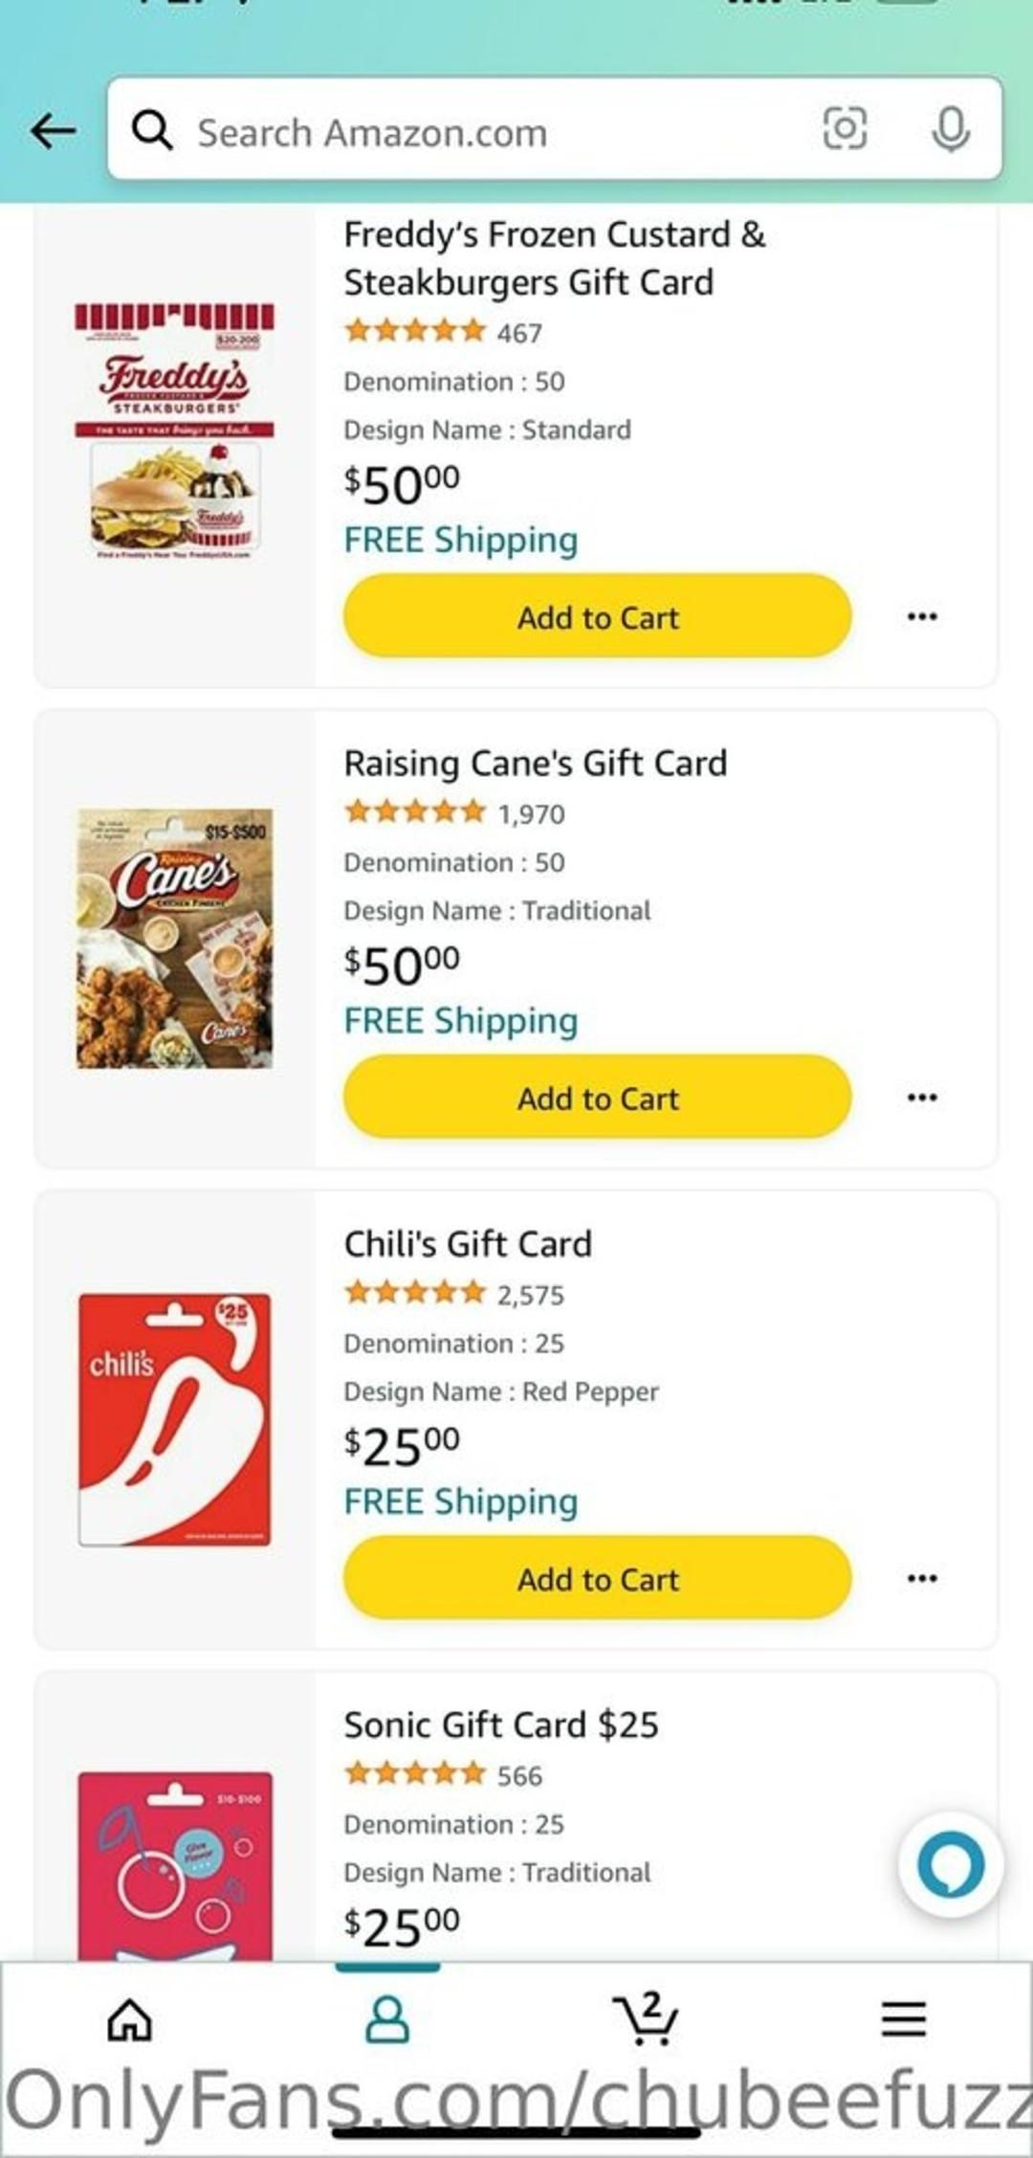Open the hamburger menu
This screenshot has width=1033, height=2158.
click(903, 2020)
